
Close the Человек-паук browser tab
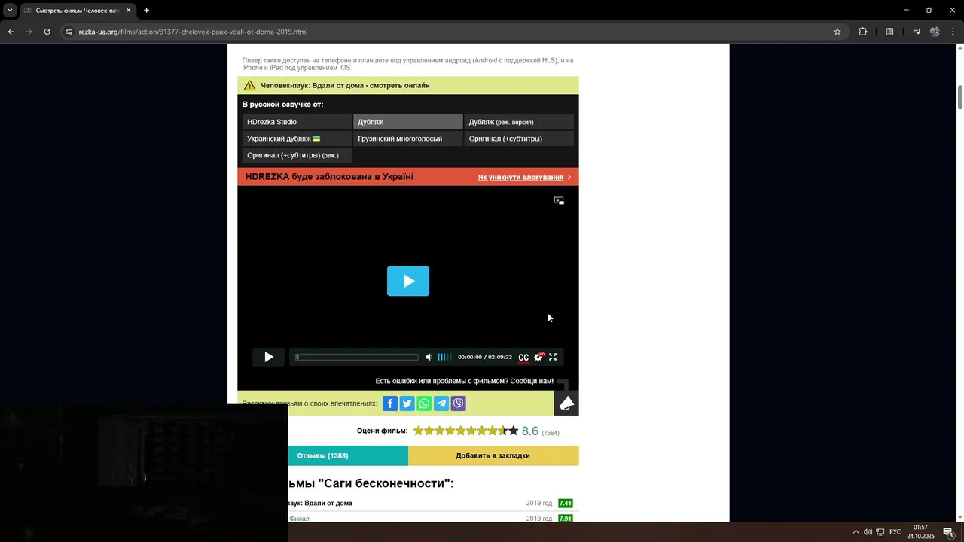pos(128,11)
